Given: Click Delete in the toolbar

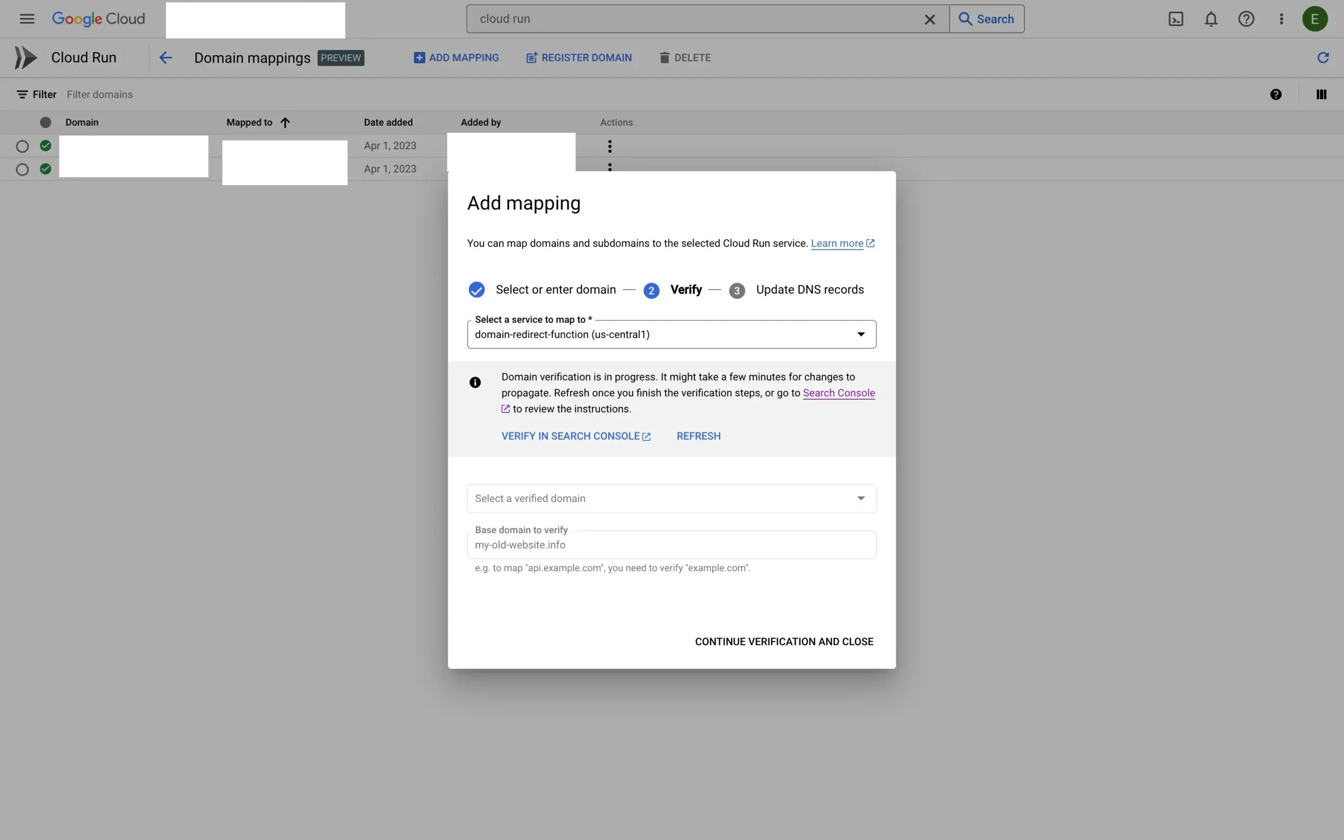Looking at the screenshot, I should click(684, 57).
